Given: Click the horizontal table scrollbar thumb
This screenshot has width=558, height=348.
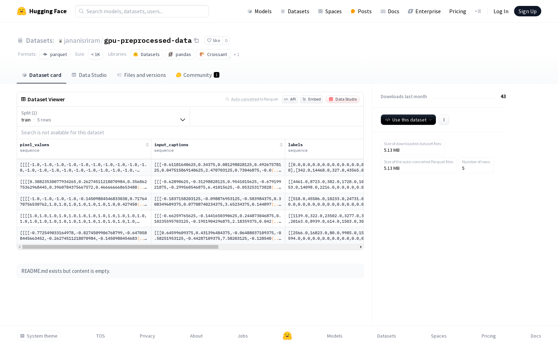Looking at the screenshot, I should (120, 247).
